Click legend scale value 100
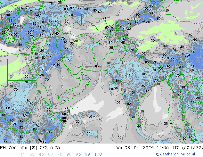The image size is (203, 157). 98,154
